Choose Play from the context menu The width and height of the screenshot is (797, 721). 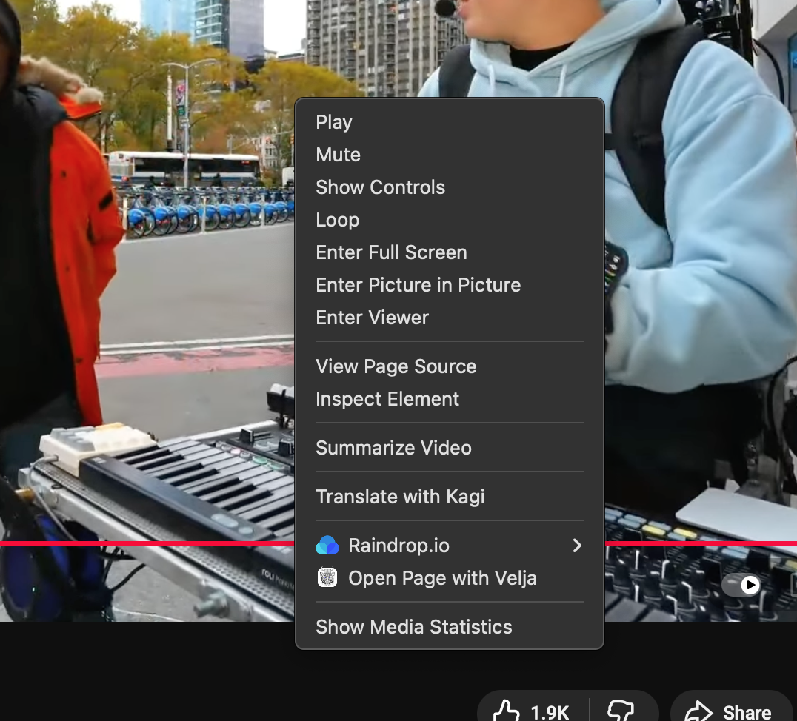(334, 122)
